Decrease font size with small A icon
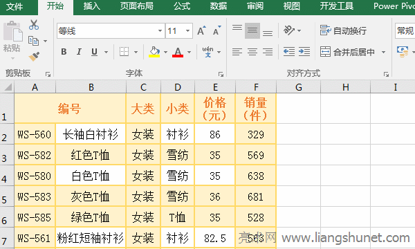The height and width of the screenshot is (249, 415). (x=217, y=31)
